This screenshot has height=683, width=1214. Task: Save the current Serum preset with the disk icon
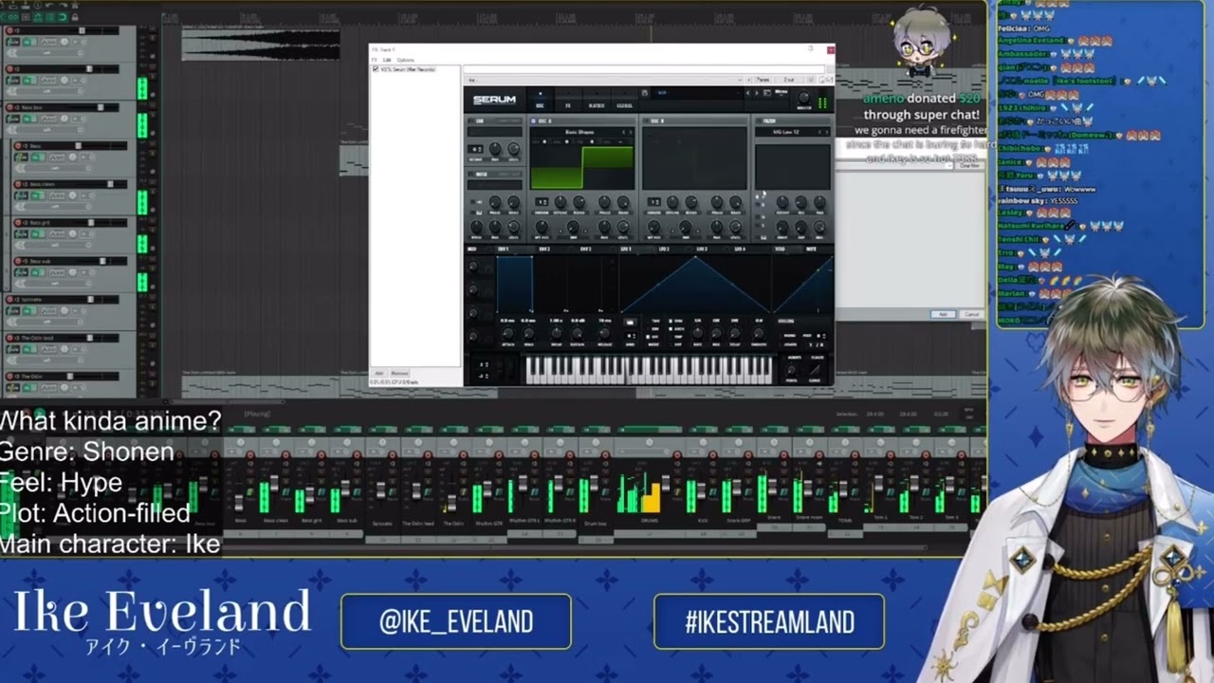click(x=645, y=93)
